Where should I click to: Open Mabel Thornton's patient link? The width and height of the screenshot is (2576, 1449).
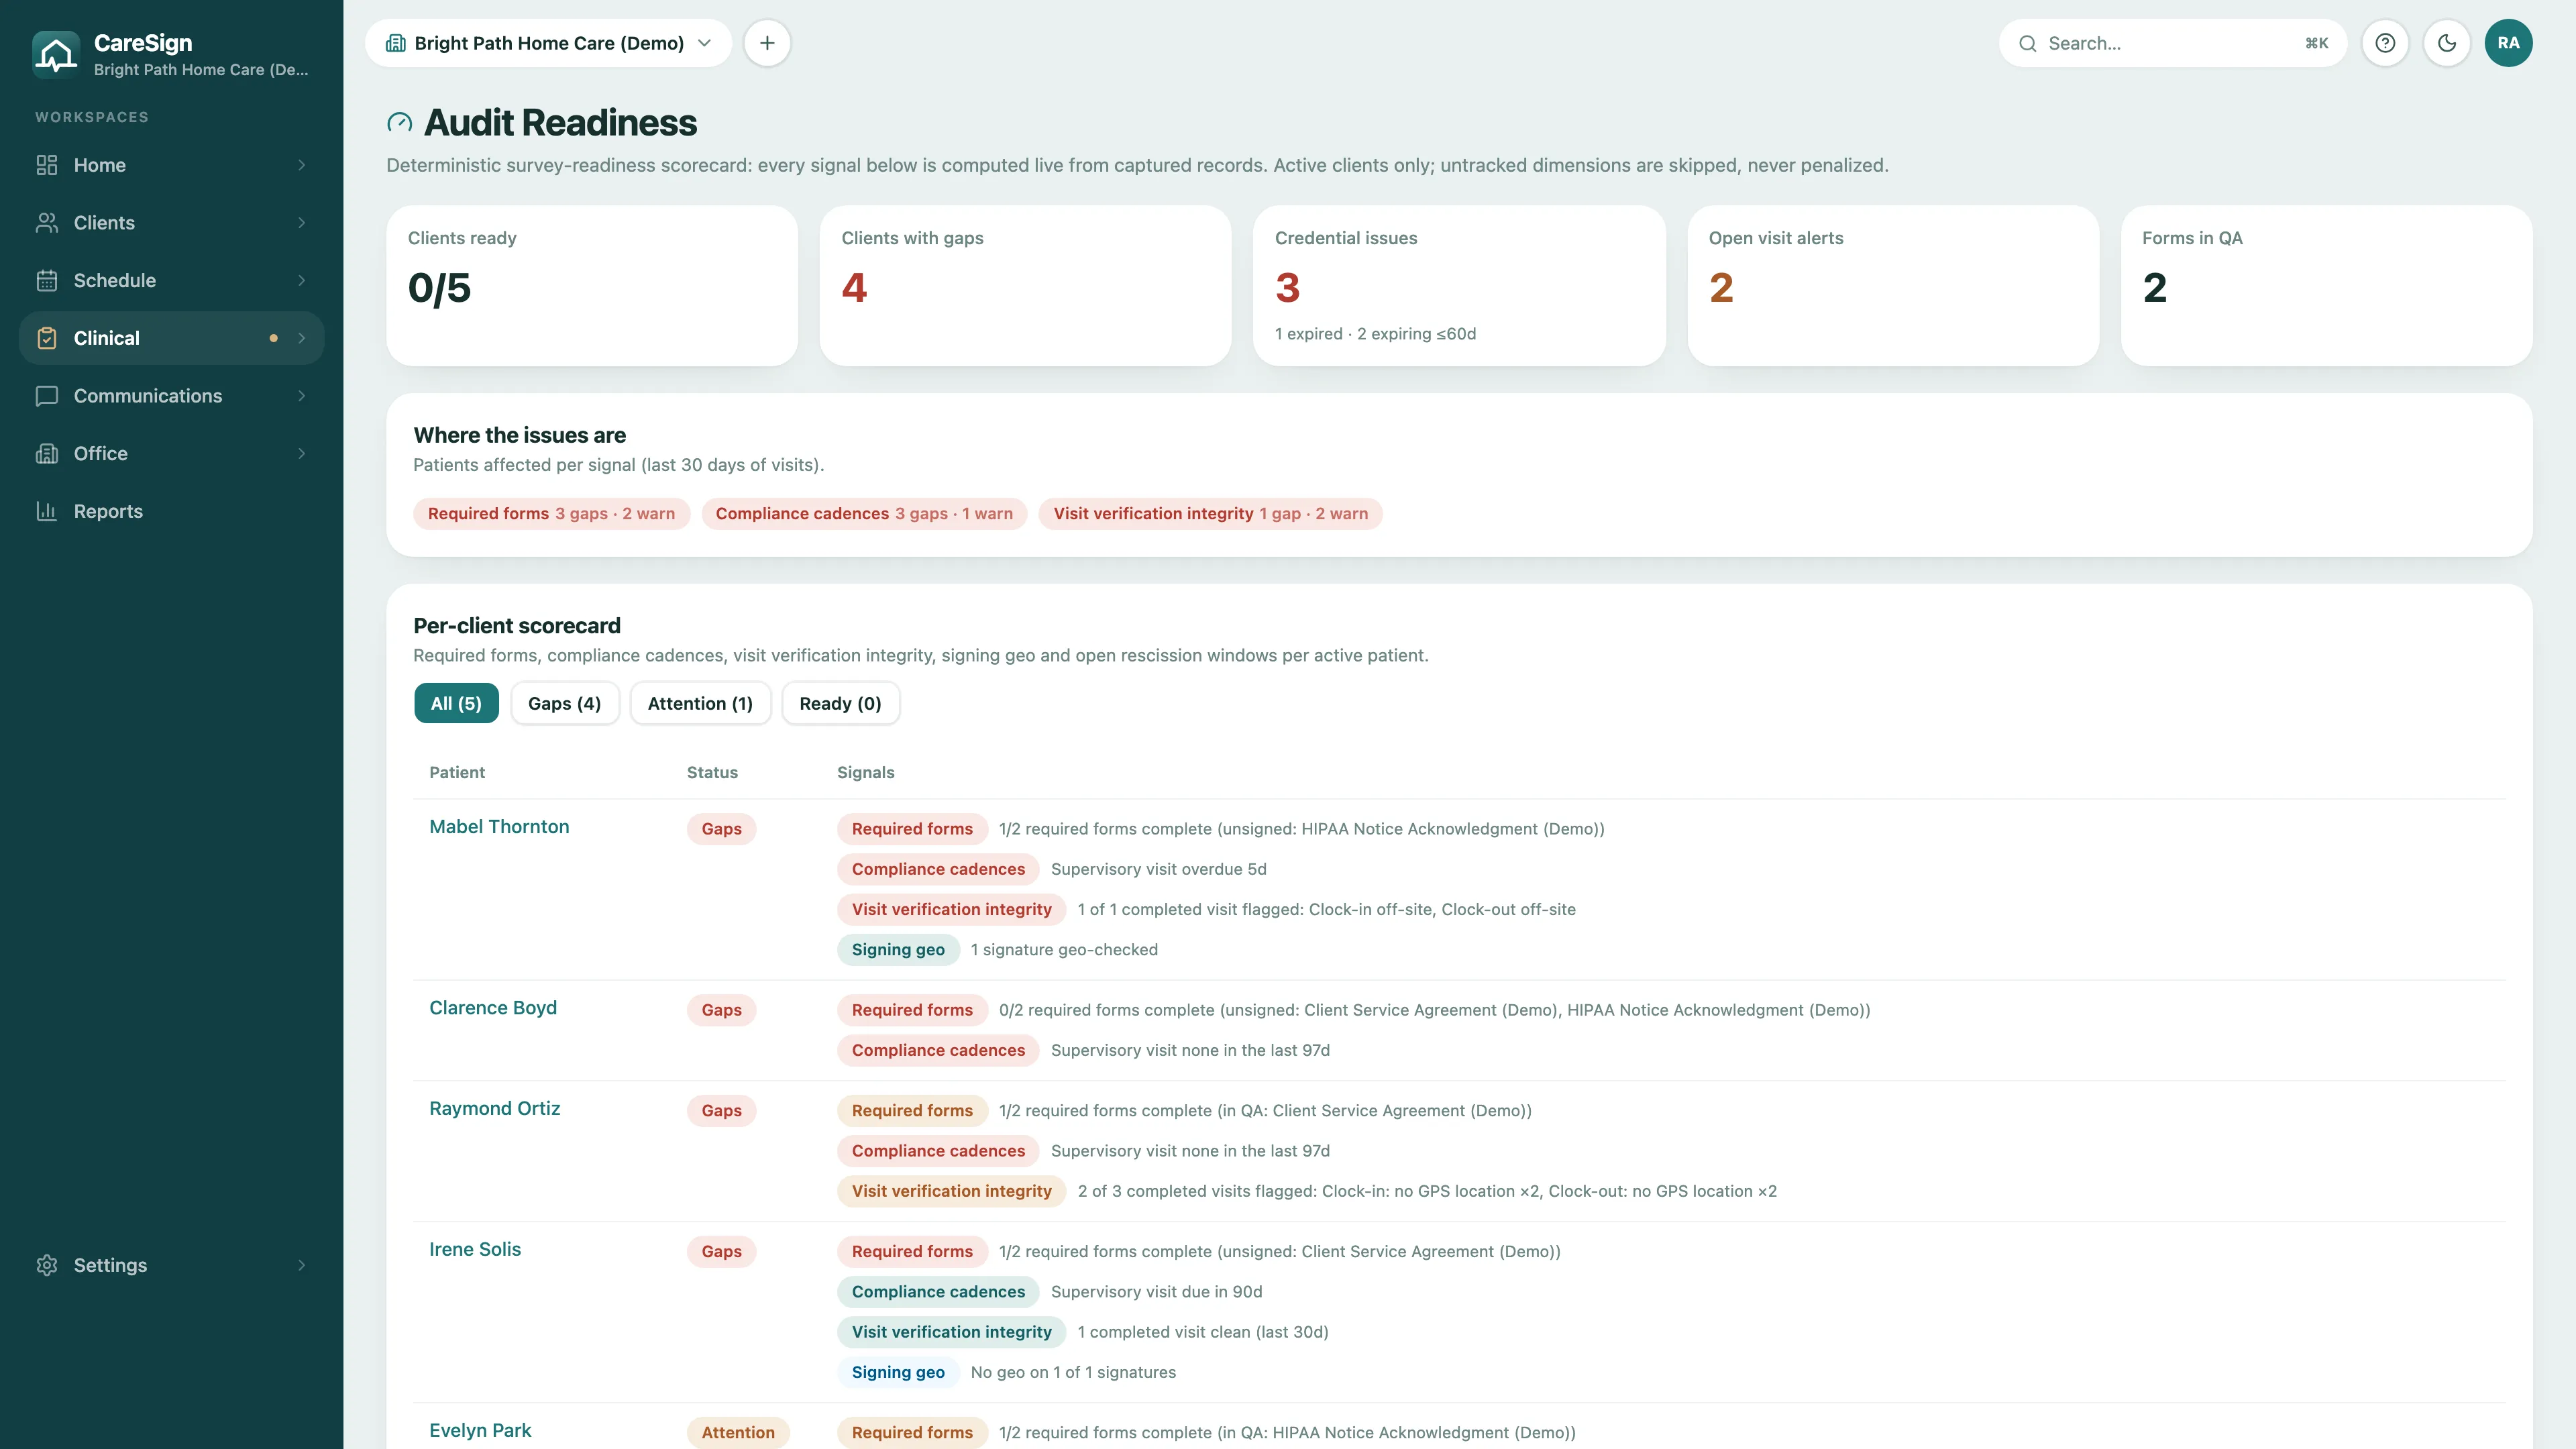click(499, 827)
